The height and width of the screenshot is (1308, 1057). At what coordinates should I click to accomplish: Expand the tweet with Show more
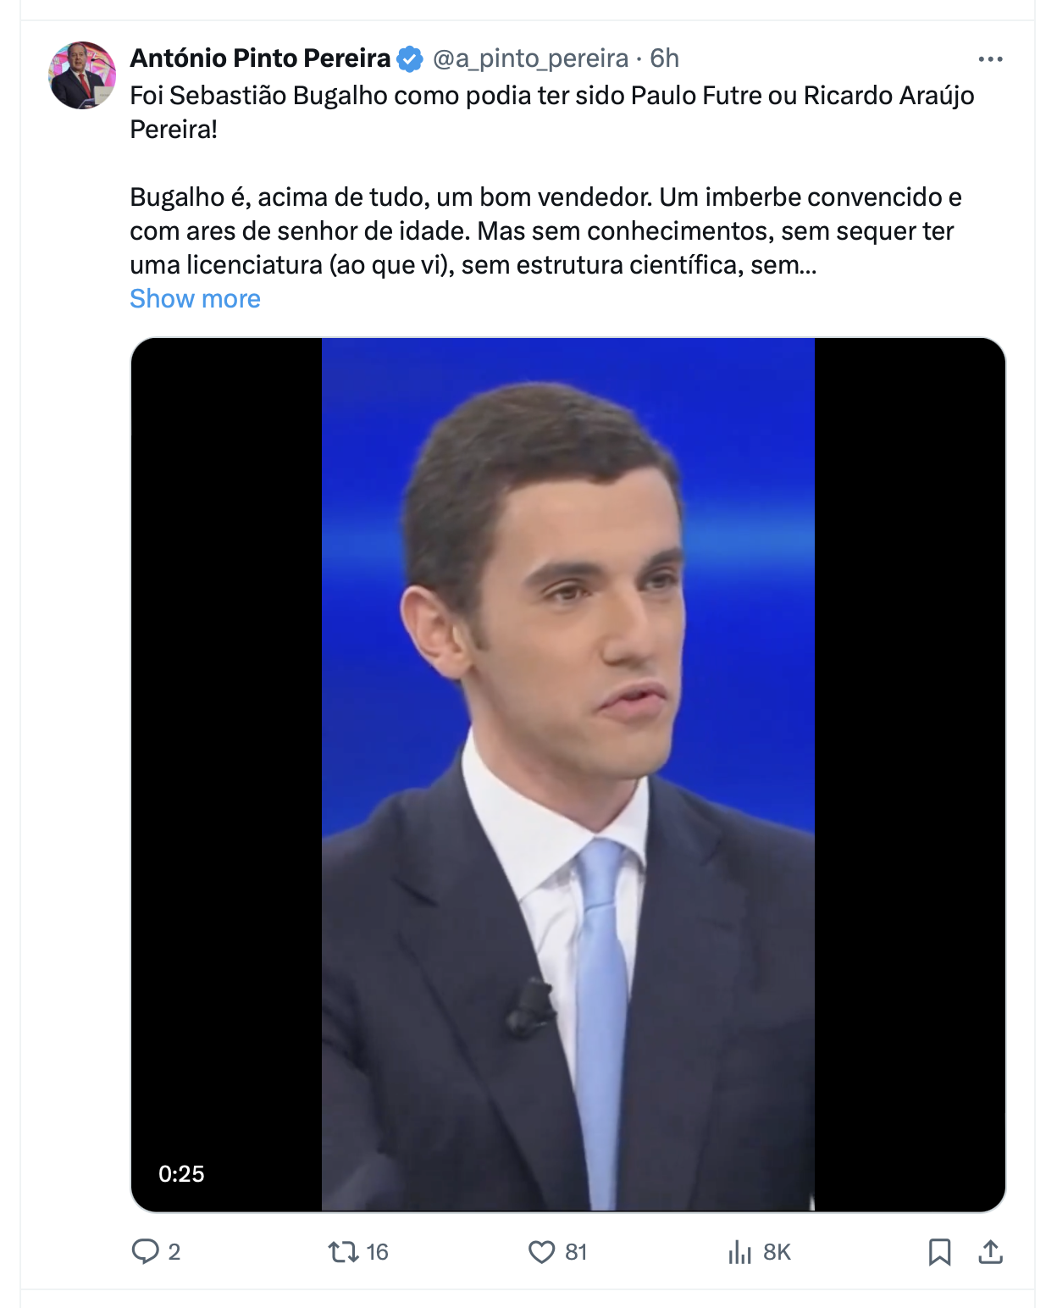[195, 299]
